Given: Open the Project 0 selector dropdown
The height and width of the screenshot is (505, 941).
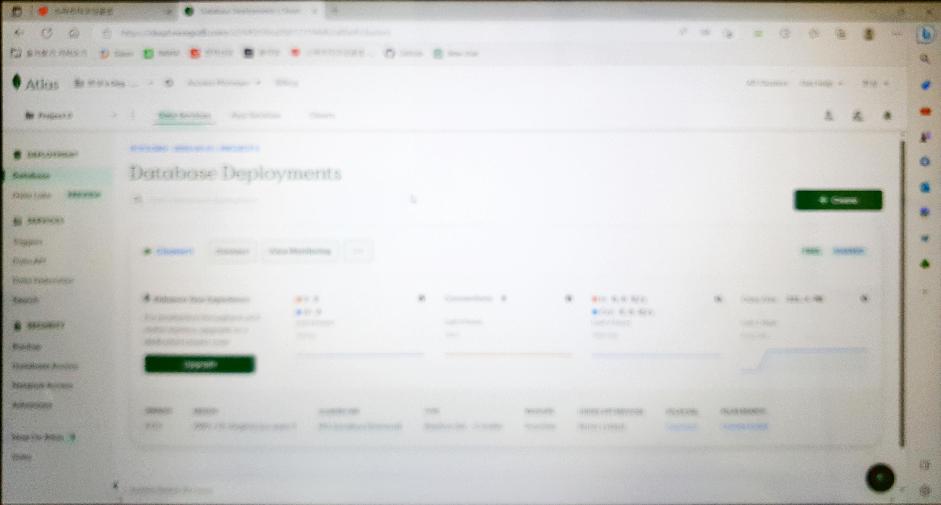Looking at the screenshot, I should pyautogui.click(x=71, y=116).
